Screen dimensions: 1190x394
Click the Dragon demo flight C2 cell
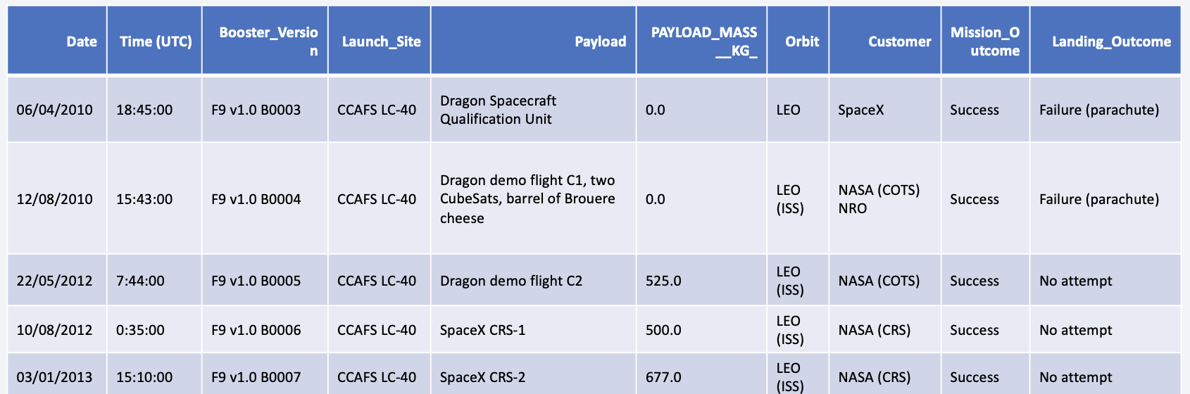pos(511,281)
